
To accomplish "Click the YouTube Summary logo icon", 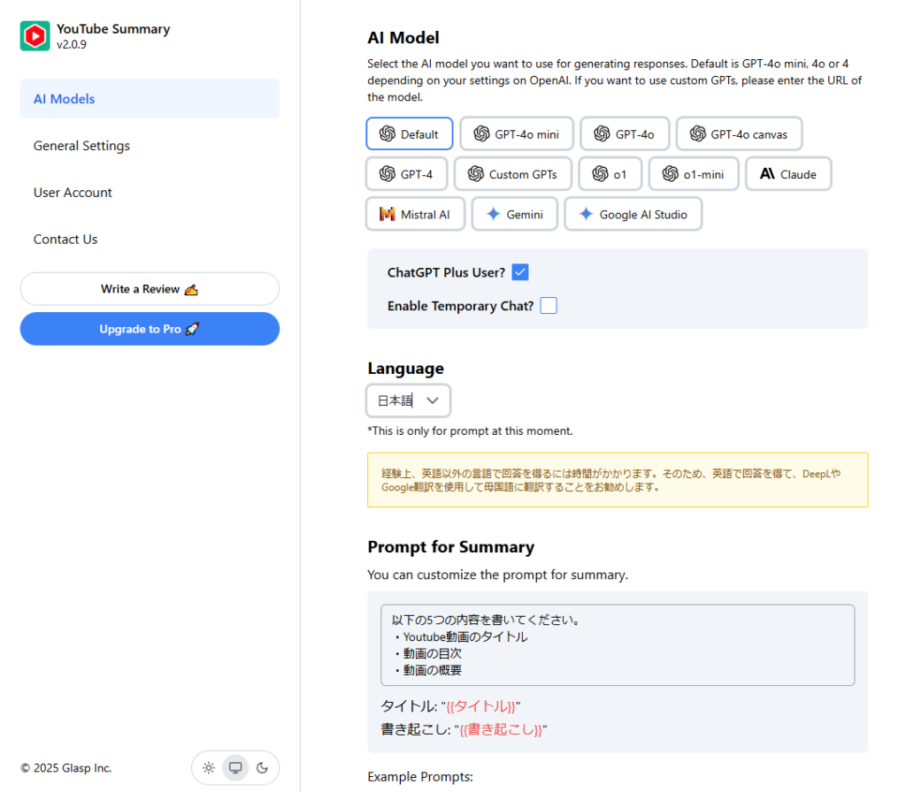I will (x=35, y=35).
